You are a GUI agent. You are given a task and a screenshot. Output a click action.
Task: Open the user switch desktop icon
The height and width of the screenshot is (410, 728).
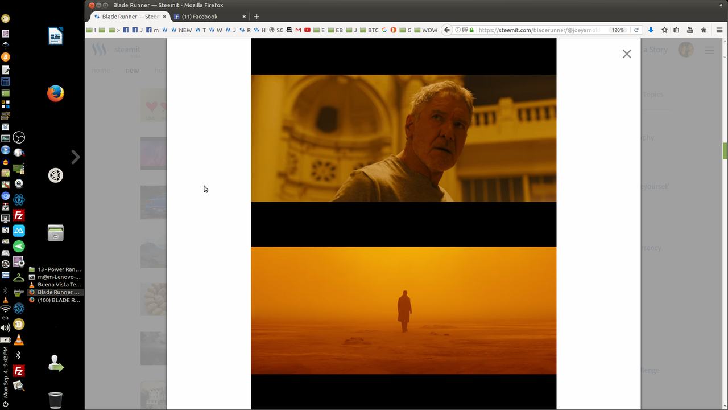[x=55, y=363]
